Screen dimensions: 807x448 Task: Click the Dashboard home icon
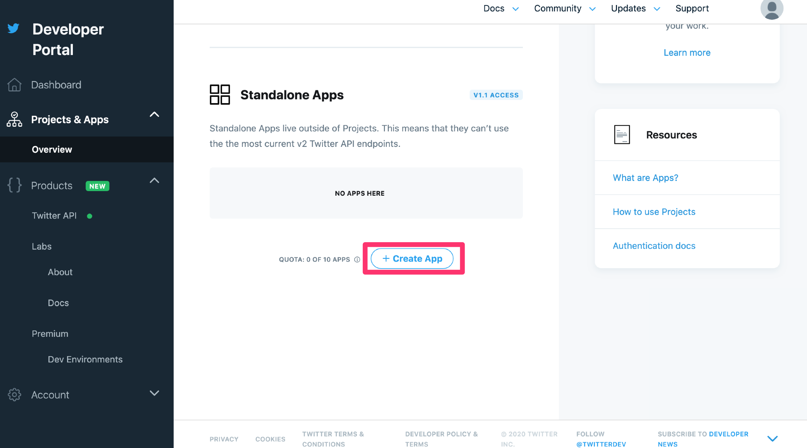(x=14, y=85)
